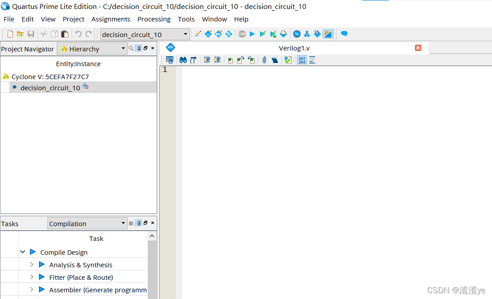Decrease indent of the selected text
The width and height of the screenshot is (492, 299).
(x=217, y=60)
